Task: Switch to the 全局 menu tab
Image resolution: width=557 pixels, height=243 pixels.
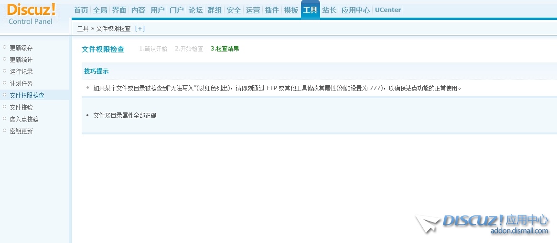Action: point(100,10)
